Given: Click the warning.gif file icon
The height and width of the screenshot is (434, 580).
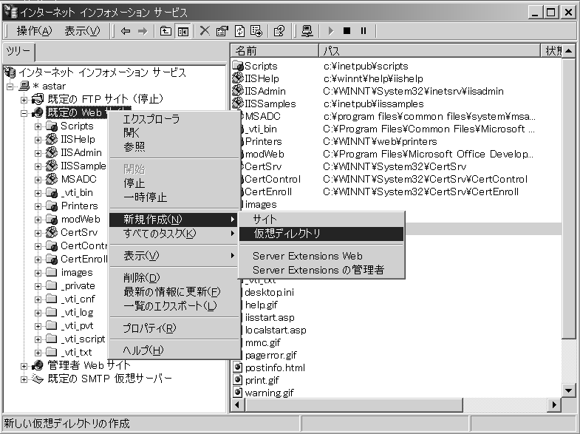Looking at the screenshot, I should (x=237, y=392).
